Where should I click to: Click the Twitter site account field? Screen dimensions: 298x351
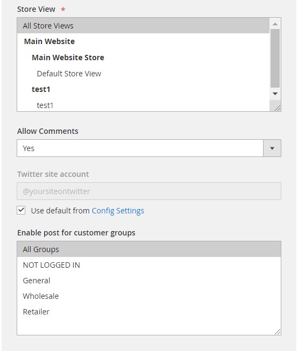pos(149,191)
